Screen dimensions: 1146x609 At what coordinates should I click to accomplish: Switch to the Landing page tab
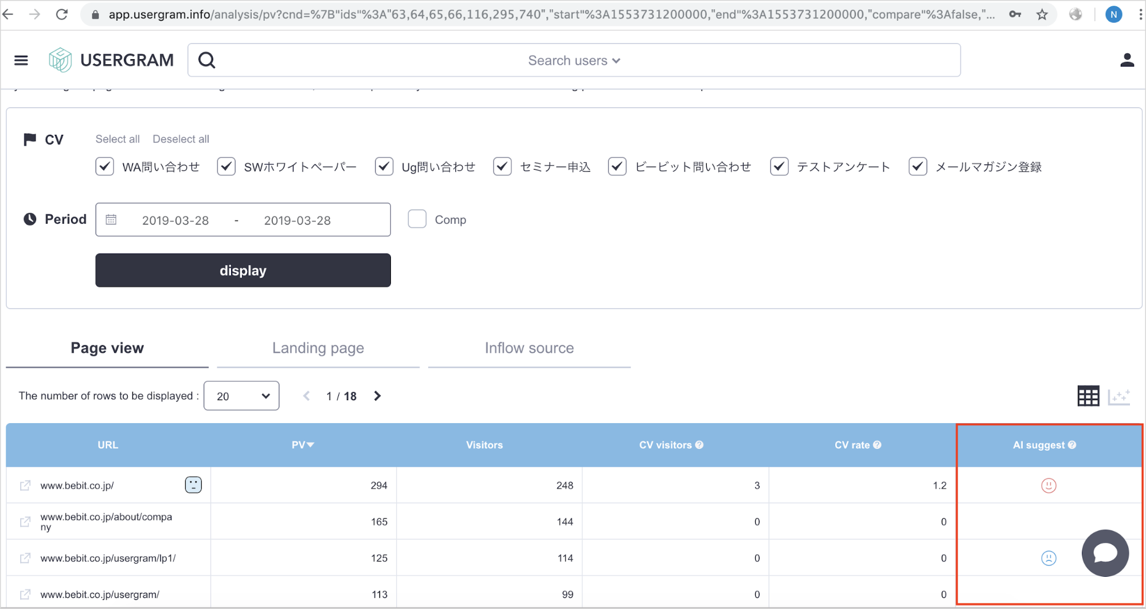pos(318,348)
